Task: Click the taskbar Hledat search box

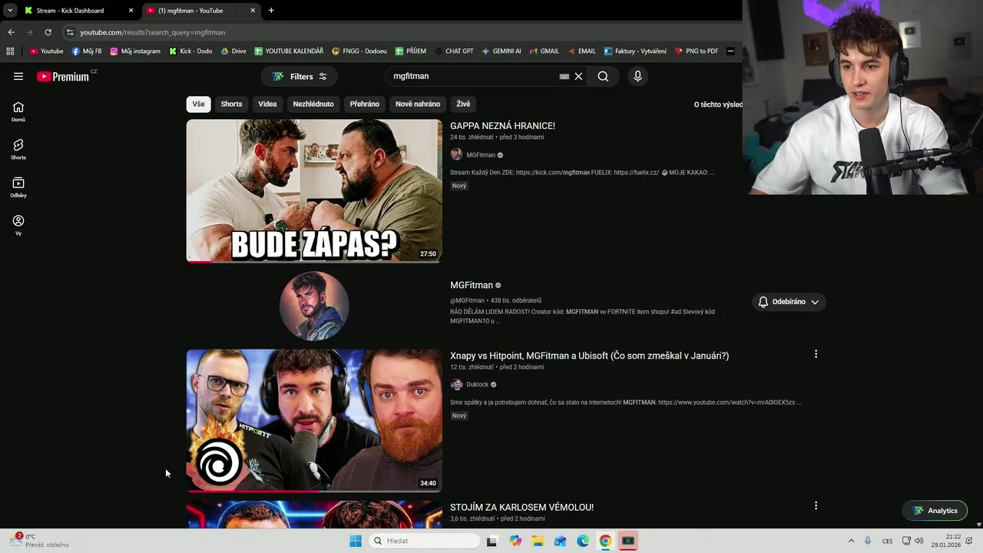Action: coord(424,541)
